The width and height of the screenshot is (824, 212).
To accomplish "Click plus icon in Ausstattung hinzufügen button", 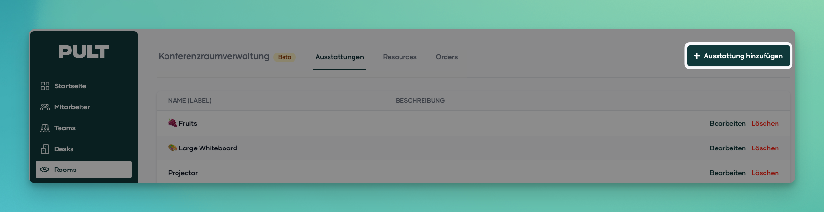I will [x=697, y=56].
